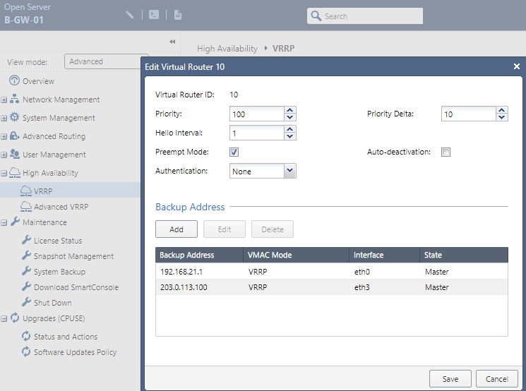
Task: Click the pencil edit icon in header
Action: [x=130, y=15]
